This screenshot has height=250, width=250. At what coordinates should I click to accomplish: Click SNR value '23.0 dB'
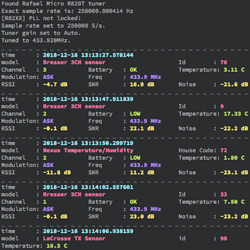[x=142, y=217]
